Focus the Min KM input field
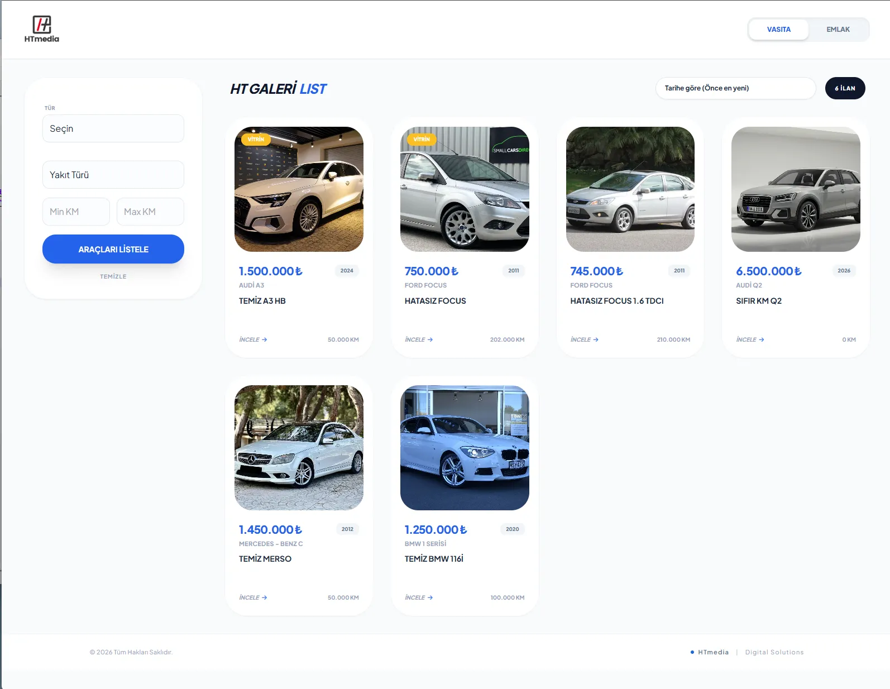This screenshot has height=689, width=890. coord(76,212)
